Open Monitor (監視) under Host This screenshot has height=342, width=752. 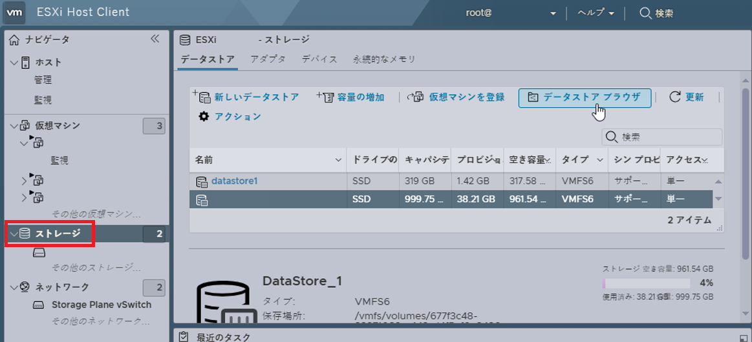tap(43, 101)
